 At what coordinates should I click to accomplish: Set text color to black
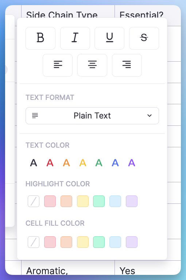pos(34,163)
